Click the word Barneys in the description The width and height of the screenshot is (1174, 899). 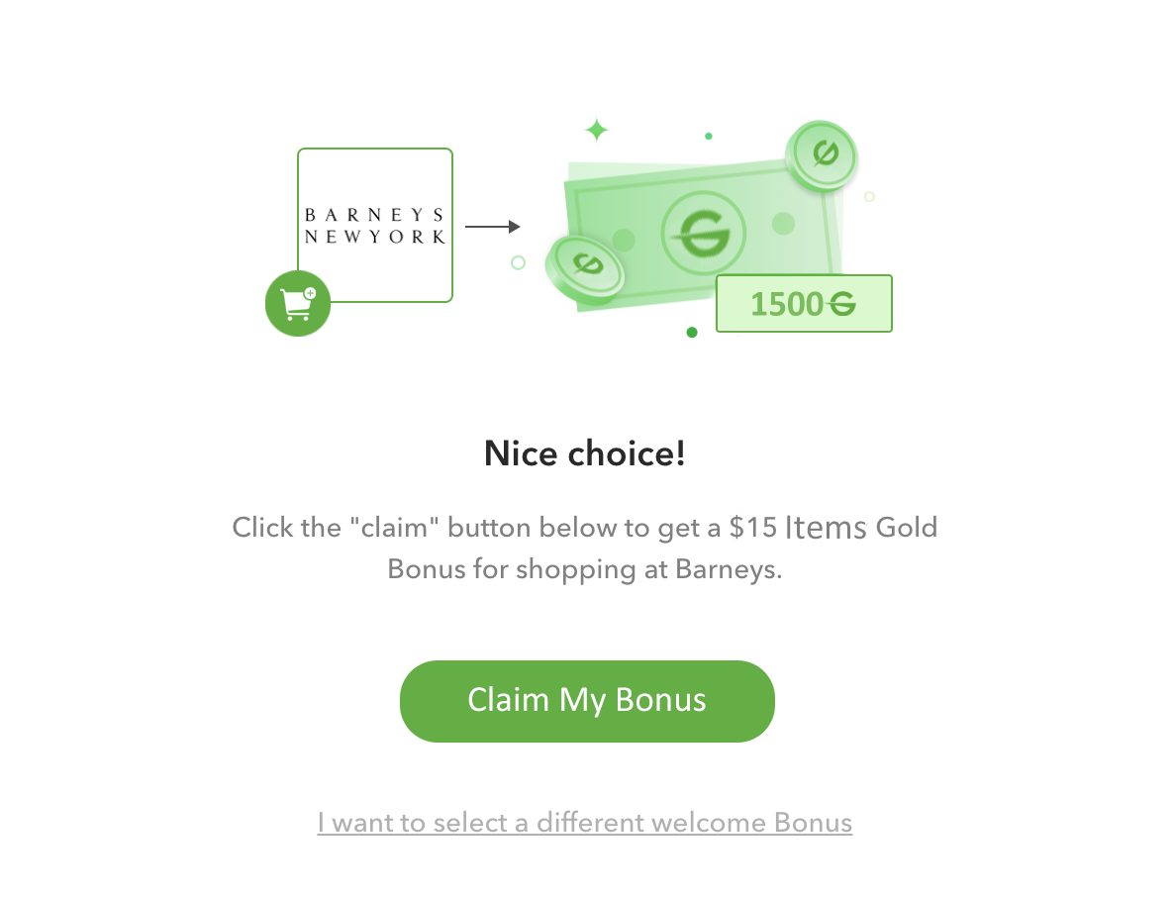pos(725,569)
